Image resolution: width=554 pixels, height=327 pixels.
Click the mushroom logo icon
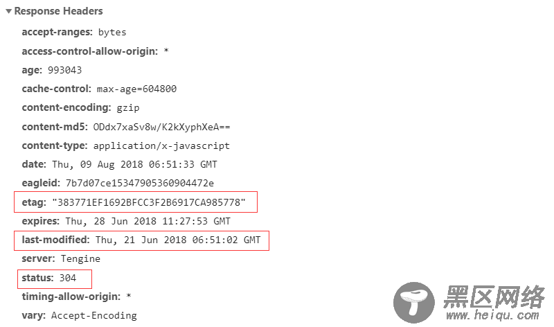[414, 303]
